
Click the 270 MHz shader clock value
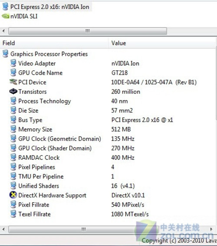coord(123,148)
